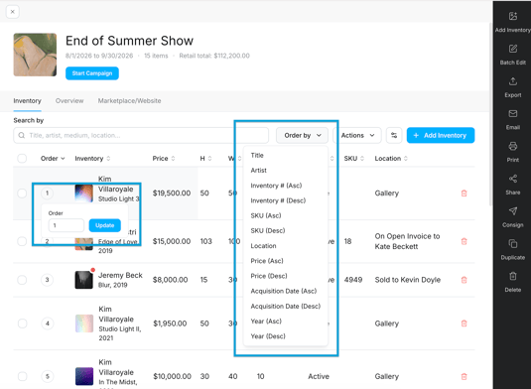Click the blue Add Inventory button
Viewport: 531px width, 389px height.
[441, 135]
